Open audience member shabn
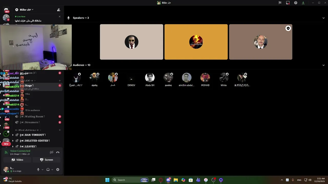 pyautogui.click(x=95, y=80)
